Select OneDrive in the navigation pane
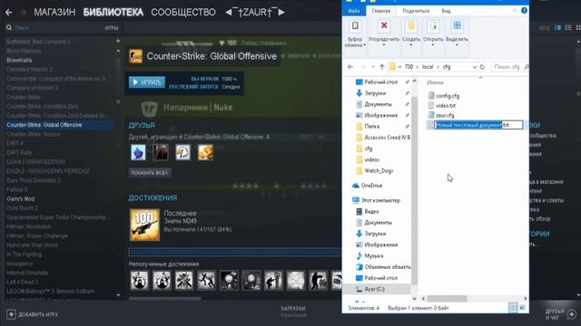The width and height of the screenshot is (581, 326). click(x=371, y=186)
